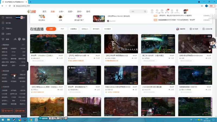This screenshot has height=122, width=217.
Task: Open the client download icon with red badge
Action: 167,11
